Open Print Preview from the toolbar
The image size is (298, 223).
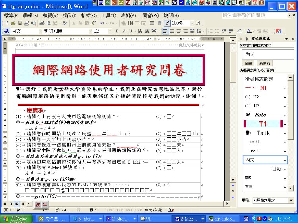(x=48, y=23)
